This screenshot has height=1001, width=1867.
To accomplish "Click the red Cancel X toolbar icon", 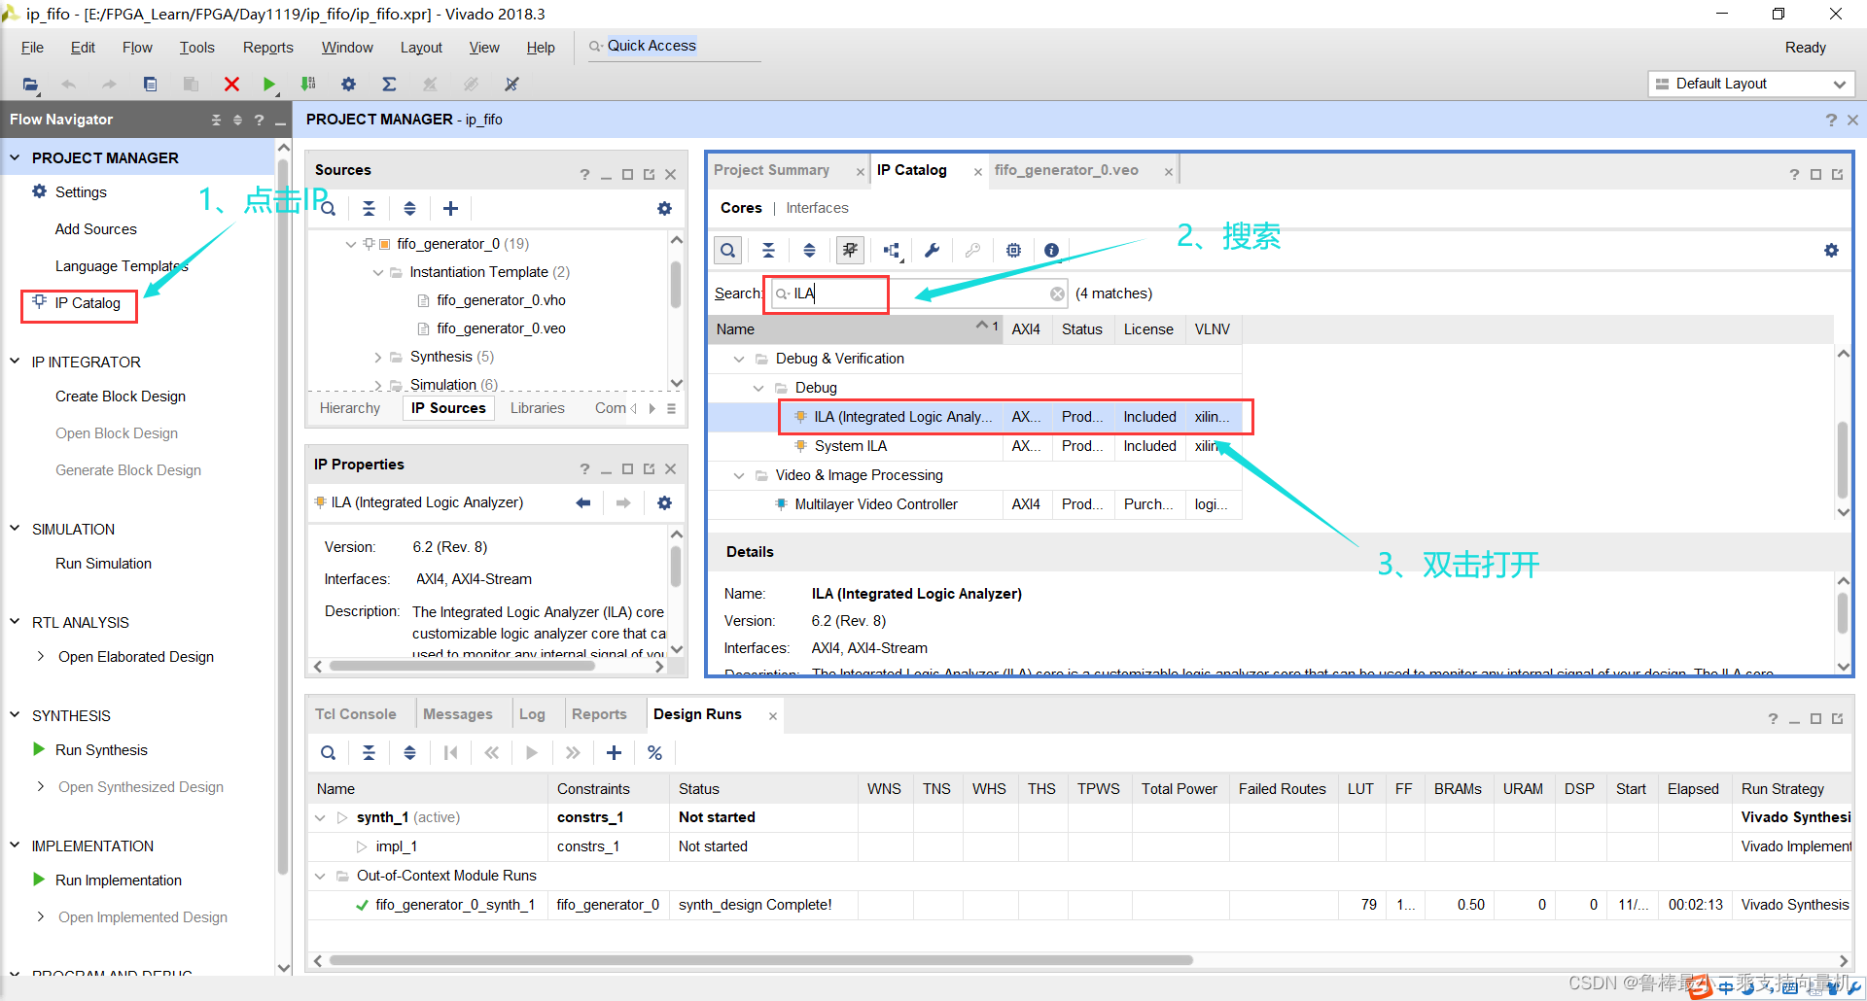I will click(231, 85).
